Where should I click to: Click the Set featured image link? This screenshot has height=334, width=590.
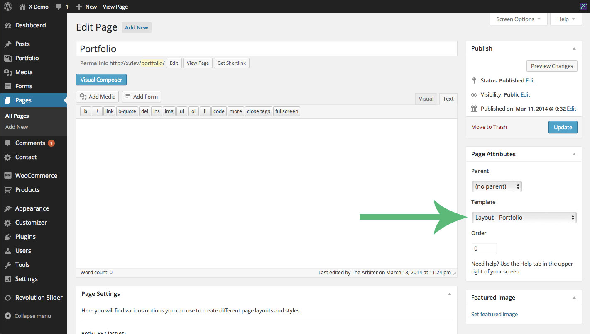[494, 314]
